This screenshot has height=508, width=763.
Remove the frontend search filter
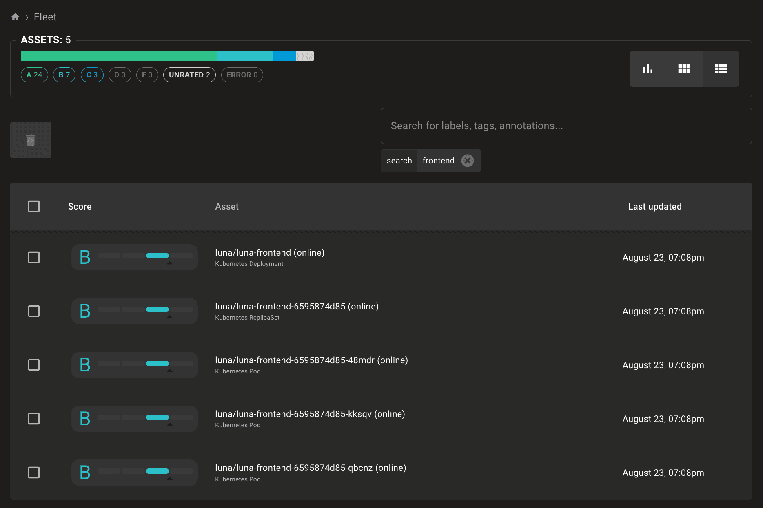(468, 161)
